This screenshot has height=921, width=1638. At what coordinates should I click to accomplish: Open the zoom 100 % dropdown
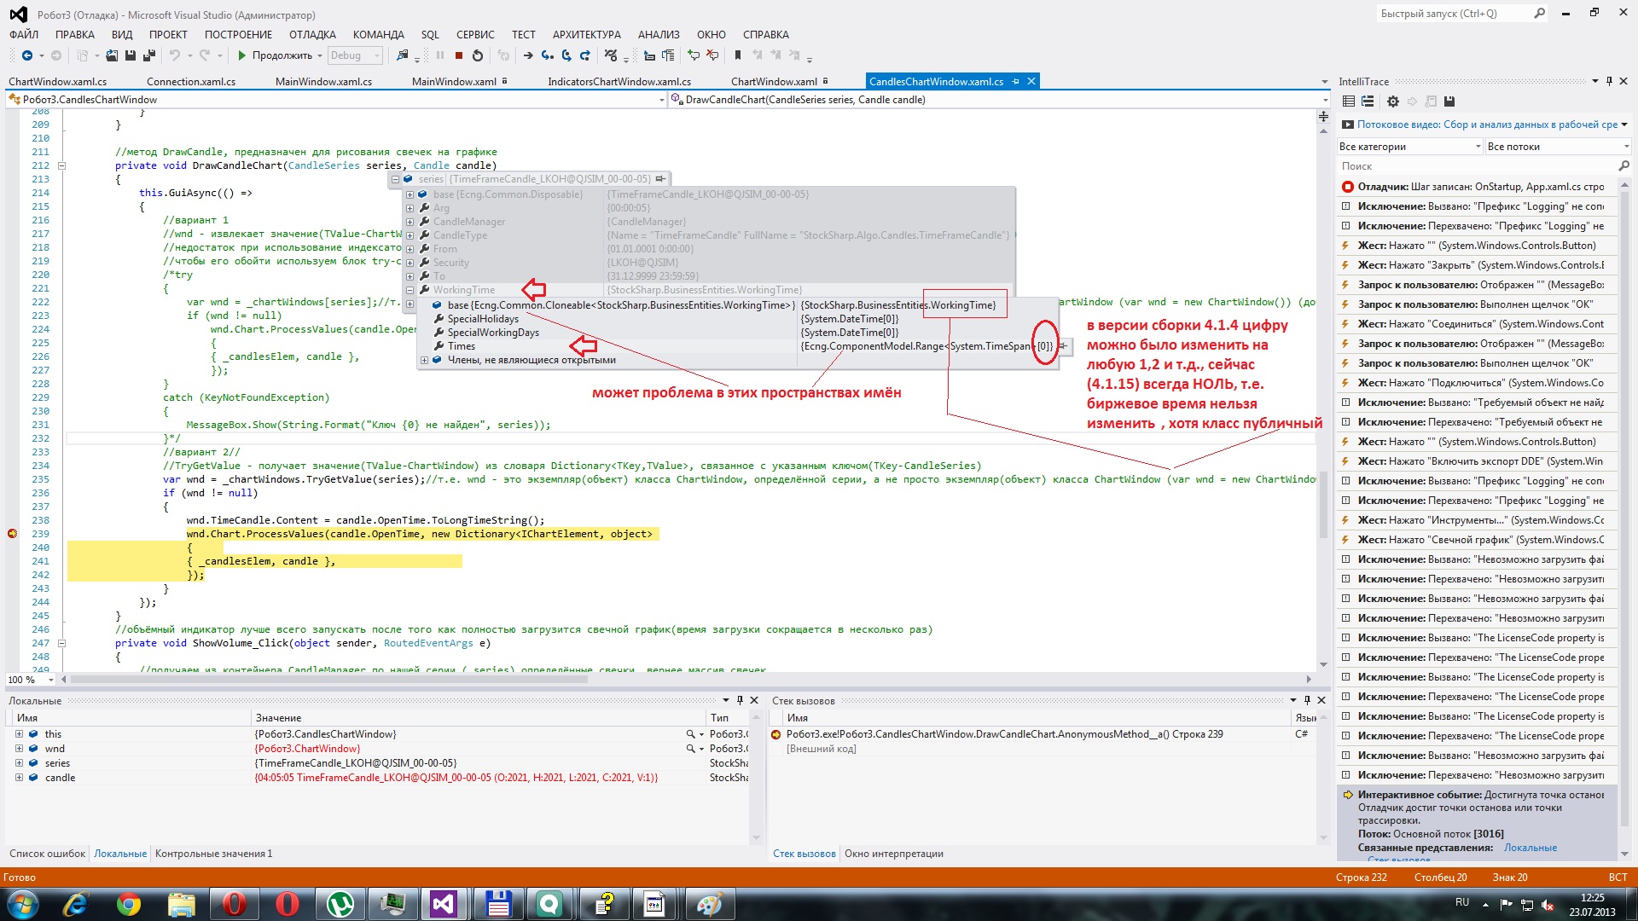point(51,680)
